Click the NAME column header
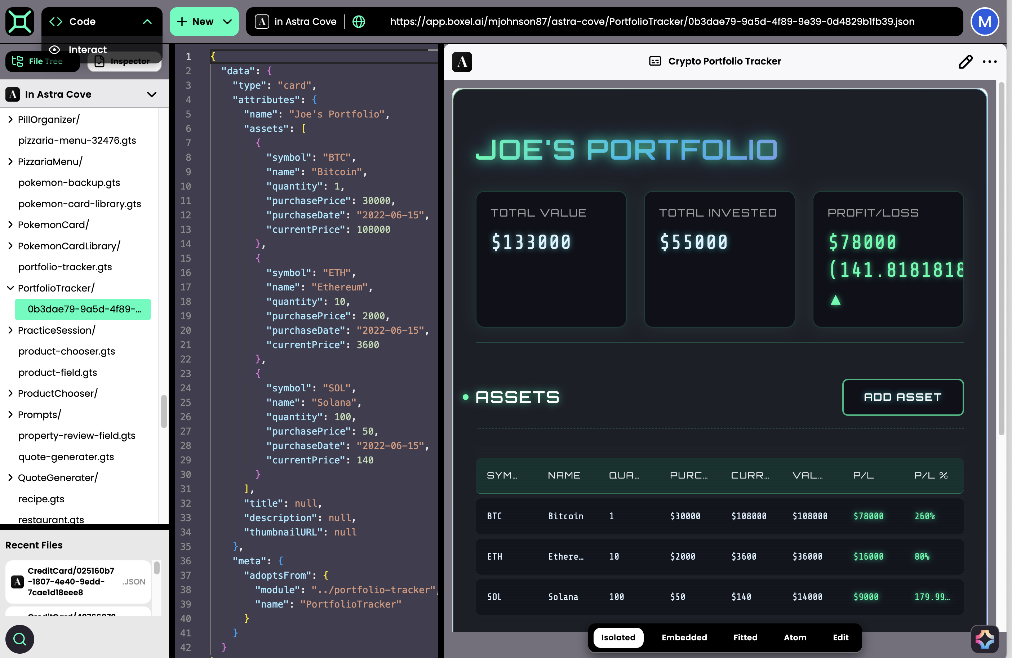This screenshot has width=1012, height=658. (x=564, y=475)
